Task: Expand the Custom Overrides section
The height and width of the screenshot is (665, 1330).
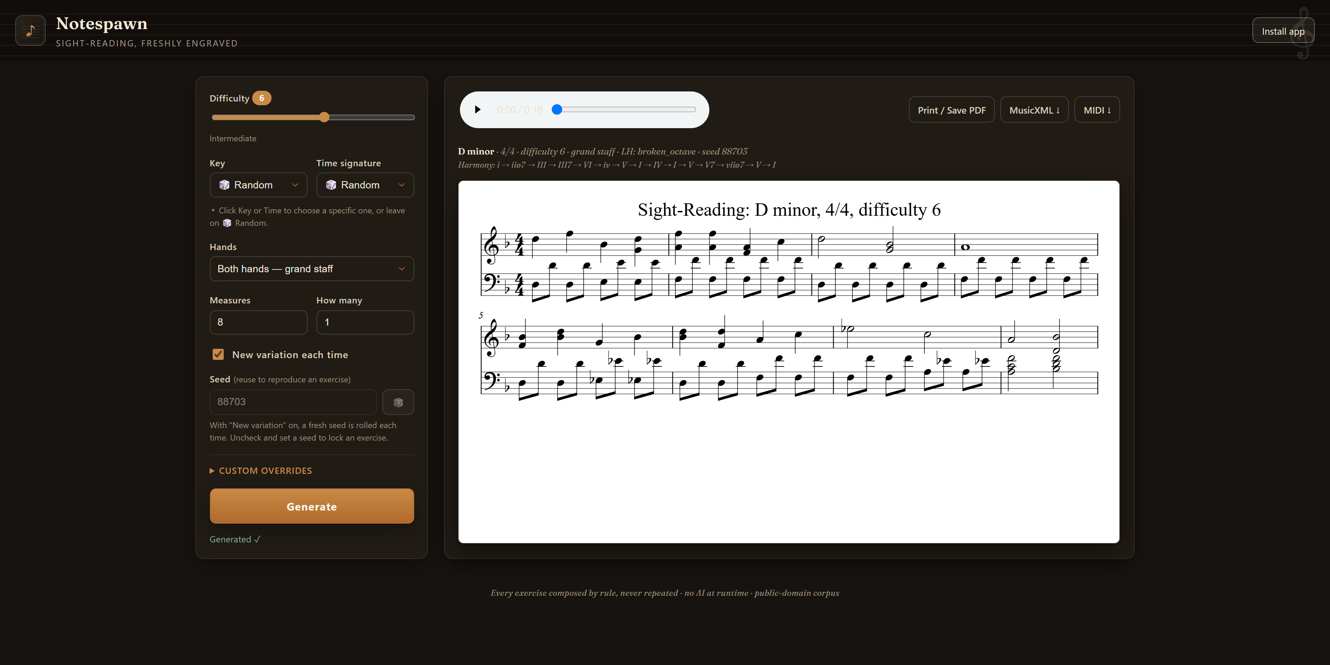Action: coord(261,471)
